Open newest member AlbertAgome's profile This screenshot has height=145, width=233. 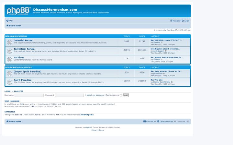tap(87, 115)
